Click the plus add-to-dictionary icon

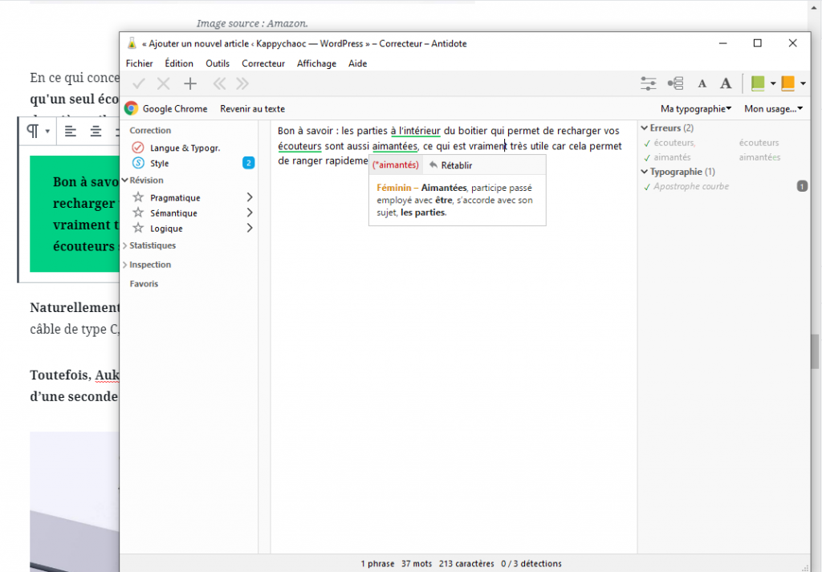(x=190, y=83)
